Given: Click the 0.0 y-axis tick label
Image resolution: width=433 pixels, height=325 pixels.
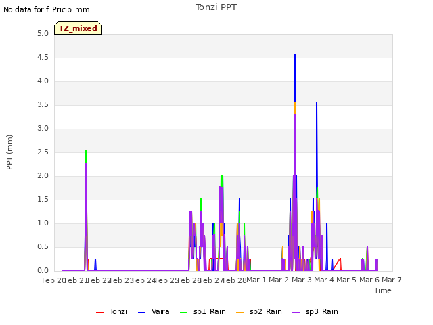Looking at the screenshot, I should (43, 271).
